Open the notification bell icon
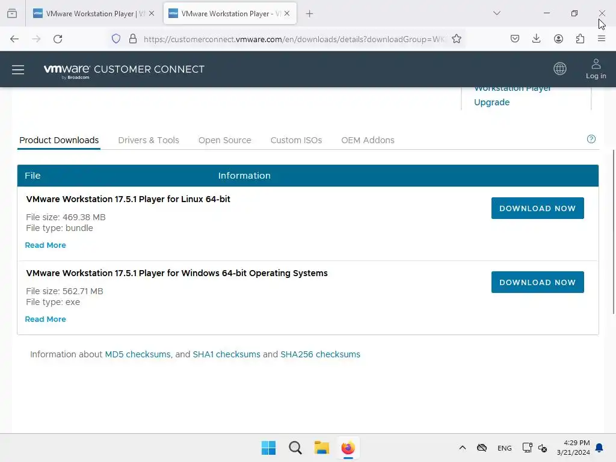This screenshot has width=616, height=462. click(x=599, y=448)
